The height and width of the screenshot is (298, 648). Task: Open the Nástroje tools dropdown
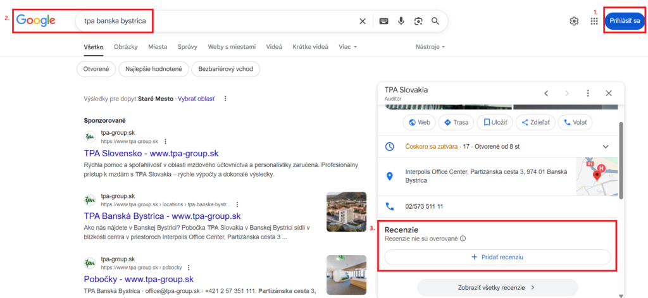point(430,47)
